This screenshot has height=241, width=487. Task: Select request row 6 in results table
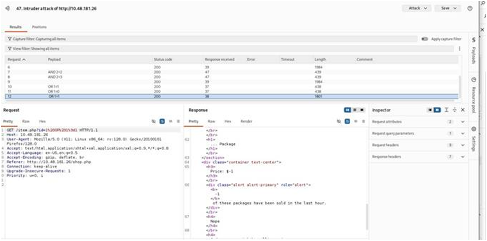coord(231,67)
